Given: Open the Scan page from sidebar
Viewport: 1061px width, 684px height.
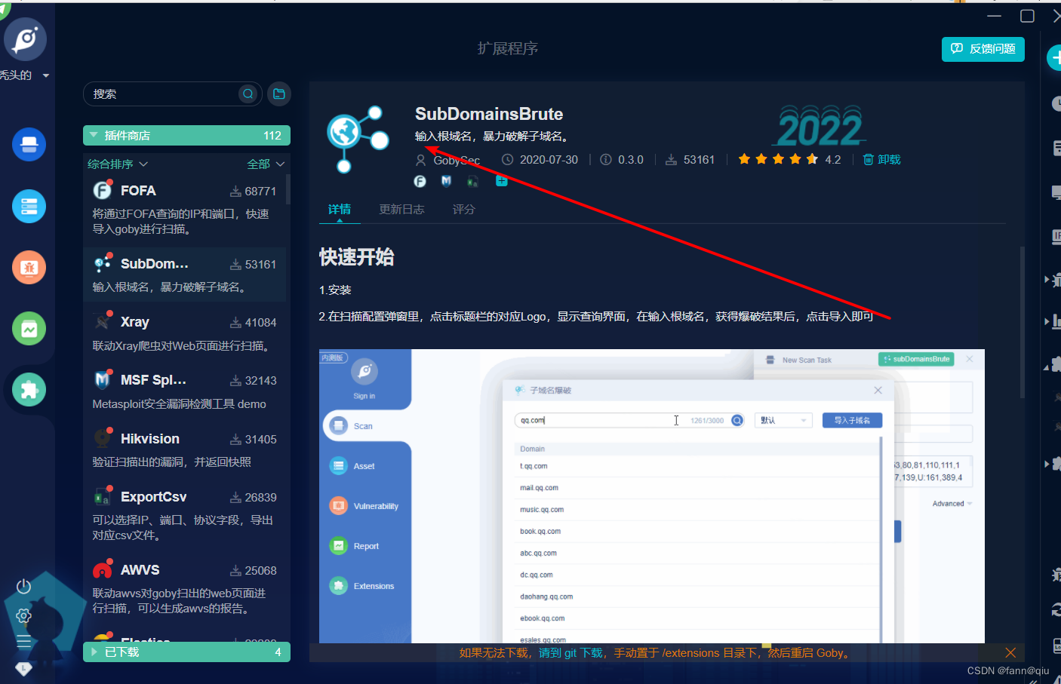Looking at the screenshot, I should pos(29,145).
